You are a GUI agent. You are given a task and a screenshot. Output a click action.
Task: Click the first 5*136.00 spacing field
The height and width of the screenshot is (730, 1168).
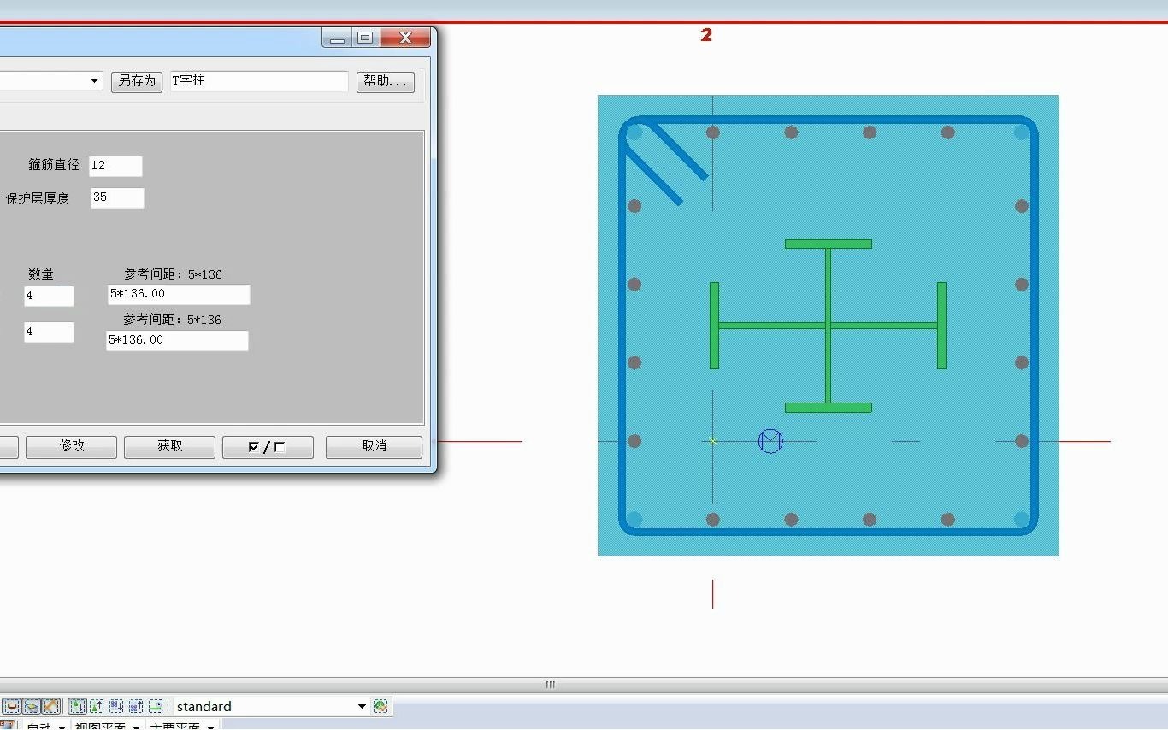click(x=179, y=295)
